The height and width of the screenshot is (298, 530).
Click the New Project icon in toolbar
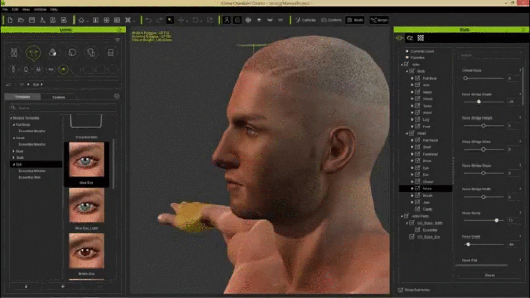[9, 20]
